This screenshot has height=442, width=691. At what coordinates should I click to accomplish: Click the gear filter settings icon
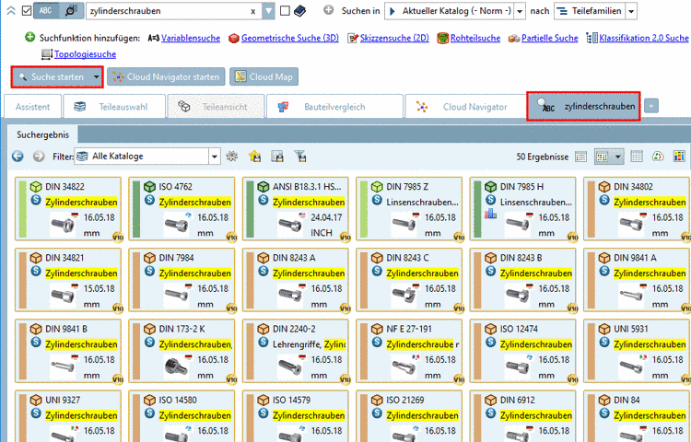click(x=232, y=157)
